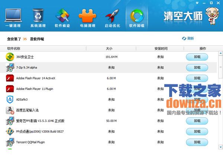Click Adobe Flash Player 14 ActiveX icon
Screen dimensions: 223x159
[10, 78]
